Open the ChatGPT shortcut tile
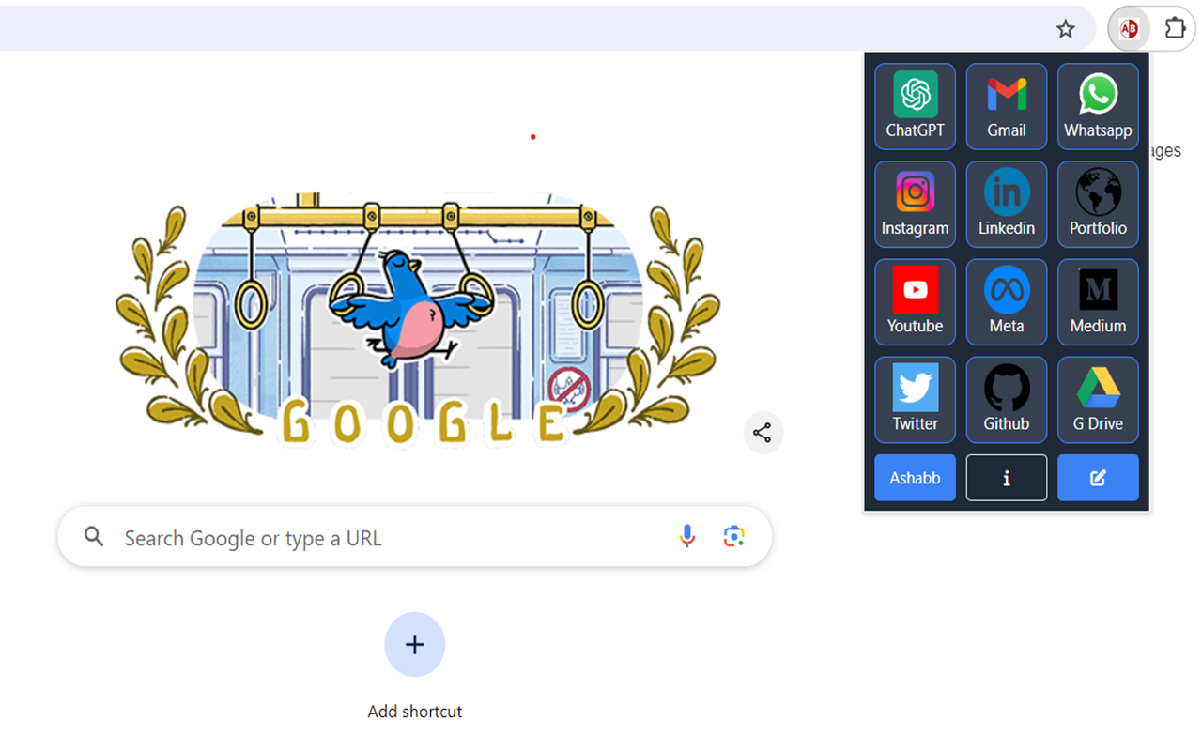The width and height of the screenshot is (1202, 751). tap(915, 106)
